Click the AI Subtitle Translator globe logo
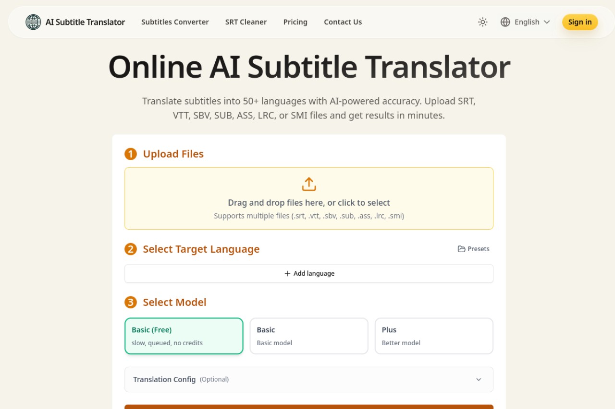Viewport: 615px width, 409px height. coord(33,22)
